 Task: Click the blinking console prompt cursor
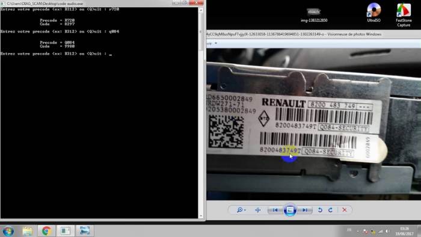click(x=110, y=55)
